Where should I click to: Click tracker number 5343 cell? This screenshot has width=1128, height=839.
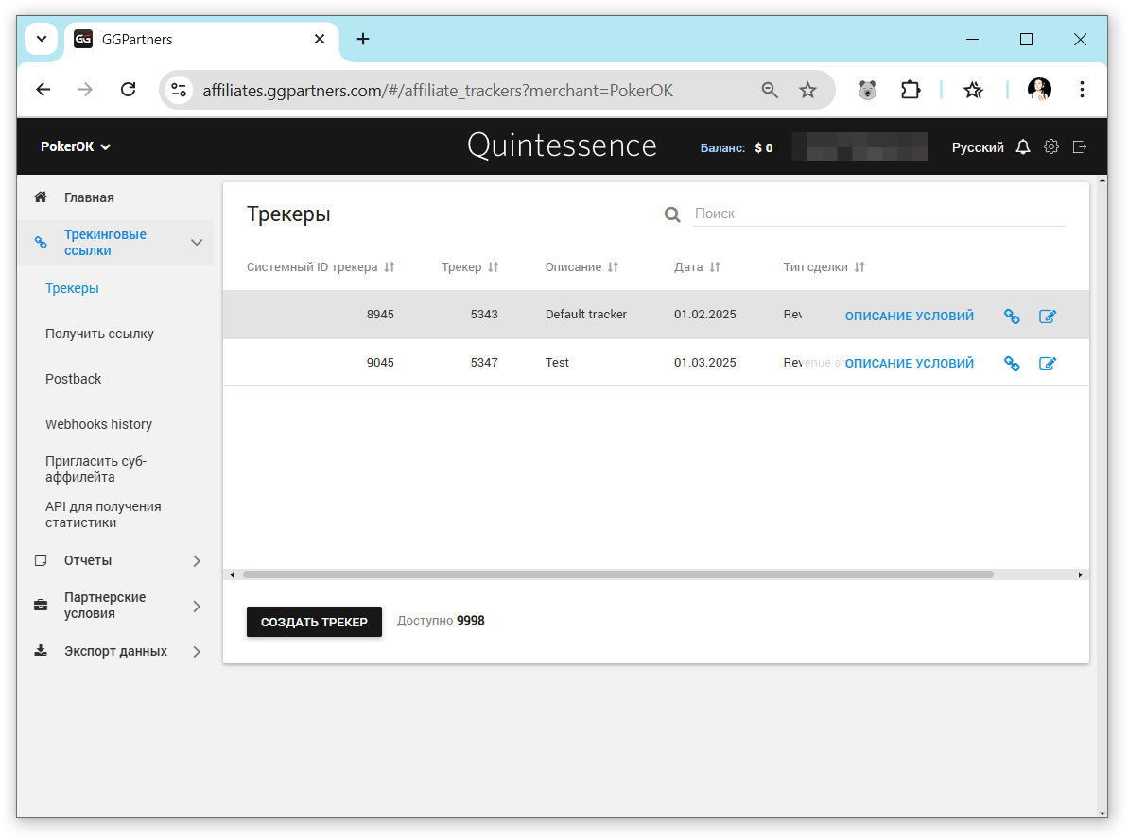[484, 315]
